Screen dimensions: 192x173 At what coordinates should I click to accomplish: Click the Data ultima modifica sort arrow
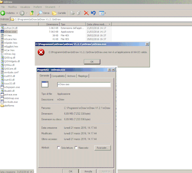click(x=110, y=24)
